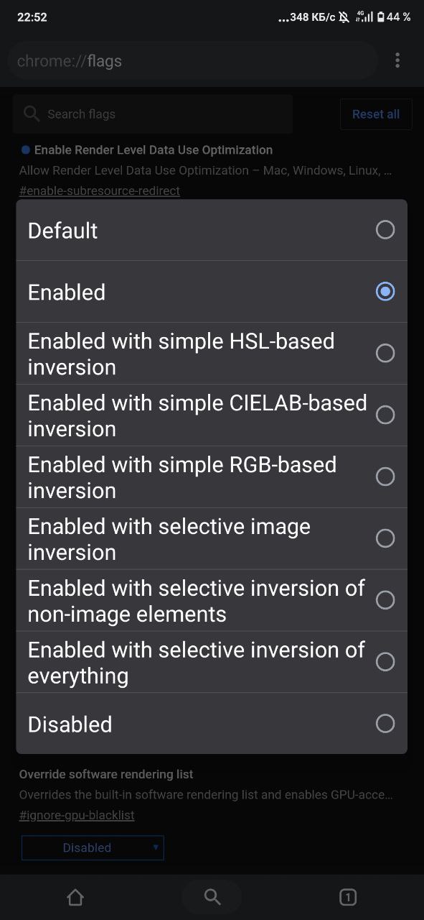Pick Enabled with selective image inversion
This screenshot has height=920, width=424.
pos(212,539)
